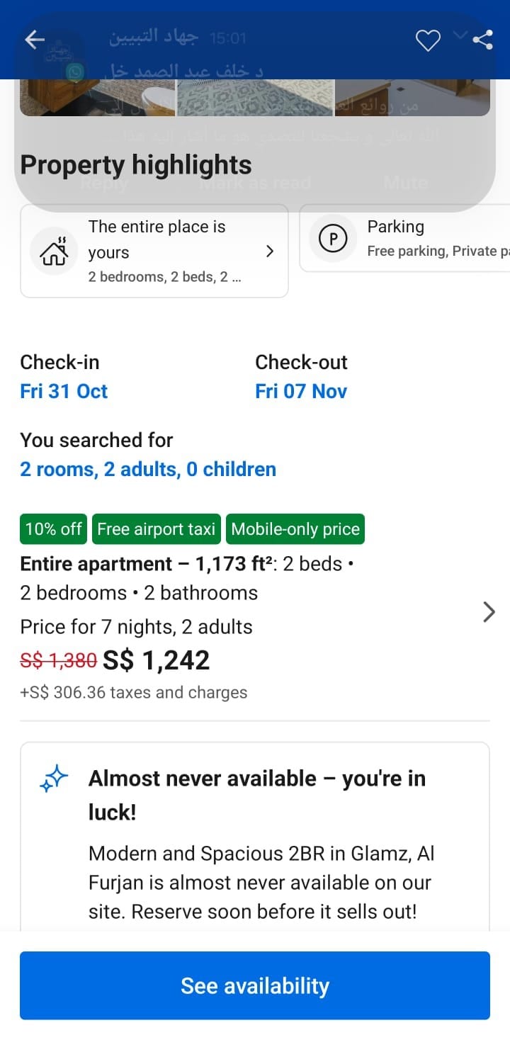Mute the incoming notification conversation
Viewport: 510px width, 1040px height.
[x=405, y=183]
